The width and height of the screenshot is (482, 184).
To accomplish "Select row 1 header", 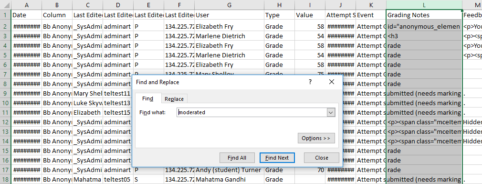I will pos(6,15).
